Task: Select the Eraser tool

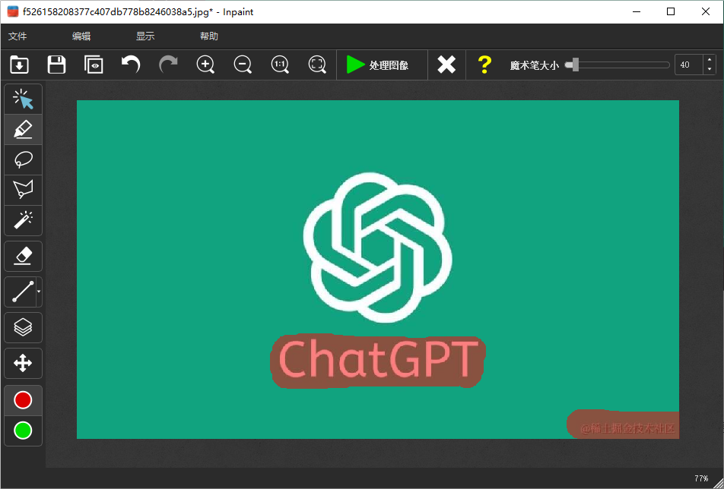Action: [23, 257]
